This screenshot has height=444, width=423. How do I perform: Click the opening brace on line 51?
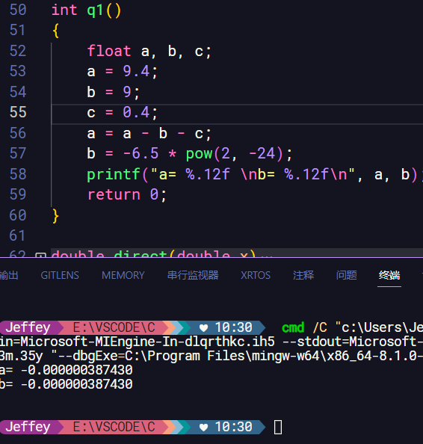coord(55,31)
